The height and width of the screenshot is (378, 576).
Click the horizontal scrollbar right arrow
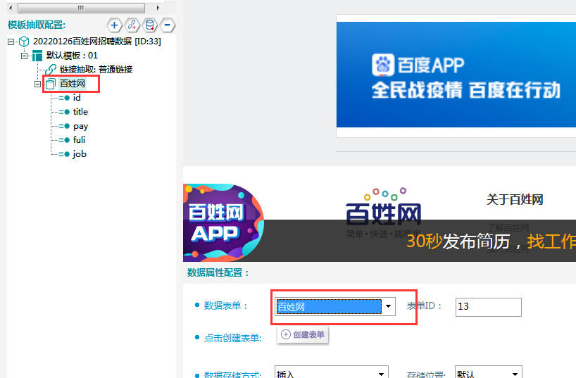click(158, 8)
